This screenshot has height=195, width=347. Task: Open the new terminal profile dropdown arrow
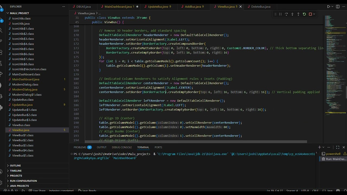click(324, 147)
